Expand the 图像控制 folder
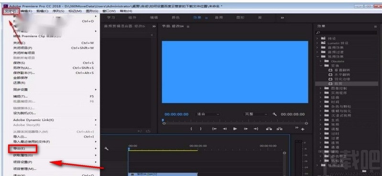 pos(321,88)
